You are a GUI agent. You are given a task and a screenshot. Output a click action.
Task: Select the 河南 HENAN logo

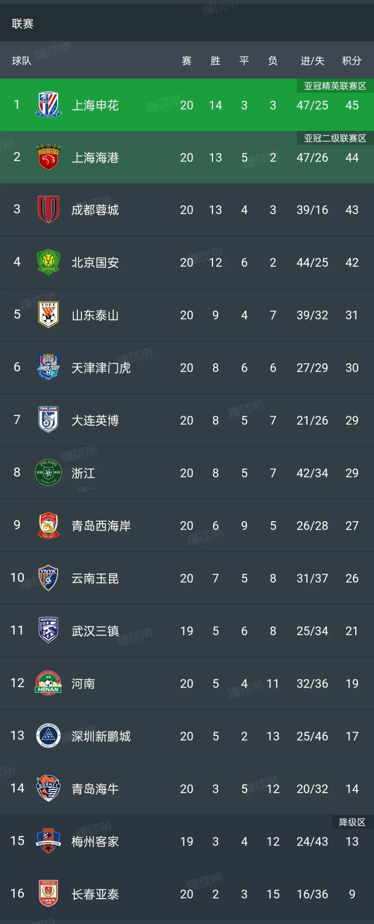pyautogui.click(x=48, y=683)
